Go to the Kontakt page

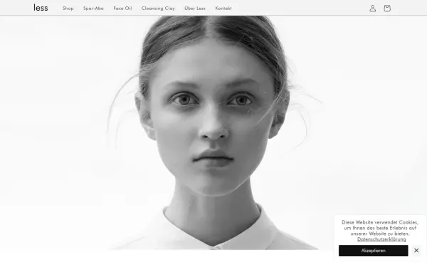[x=223, y=9]
